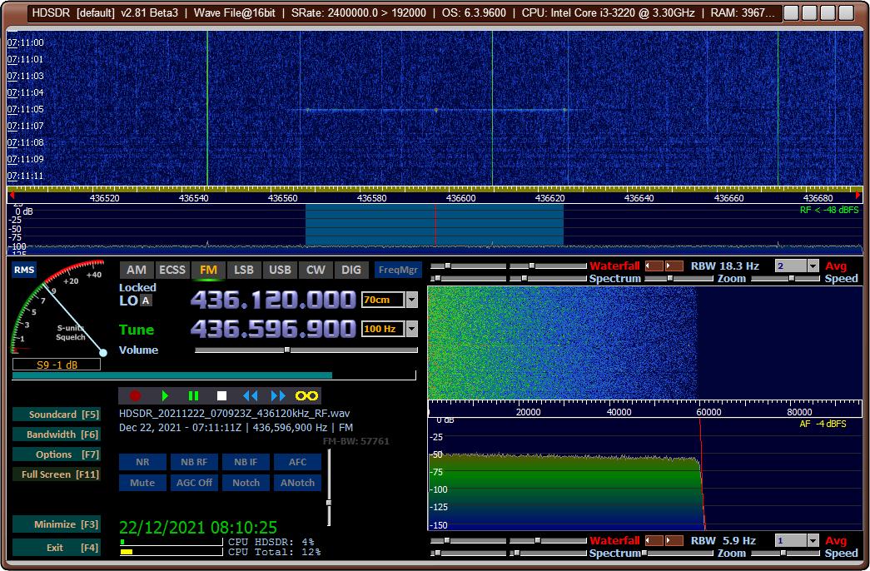This screenshot has width=870, height=571.
Task: Open the 70cm band dropdown
Action: click(412, 300)
